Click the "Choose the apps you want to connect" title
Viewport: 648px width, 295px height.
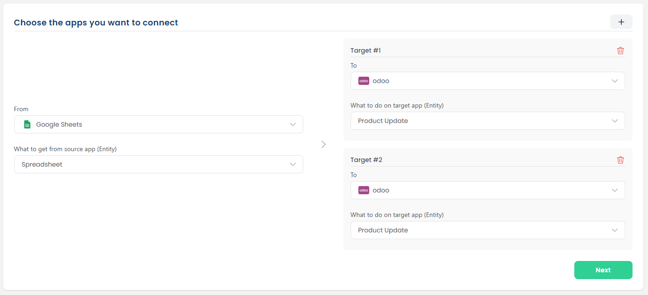[96, 22]
